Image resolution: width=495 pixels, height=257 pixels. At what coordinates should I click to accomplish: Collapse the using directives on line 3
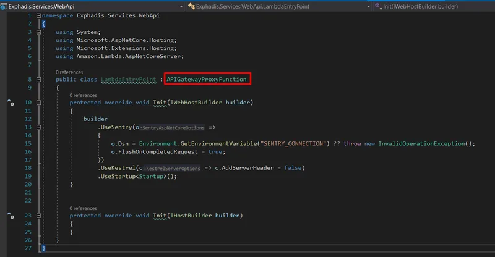coord(38,32)
